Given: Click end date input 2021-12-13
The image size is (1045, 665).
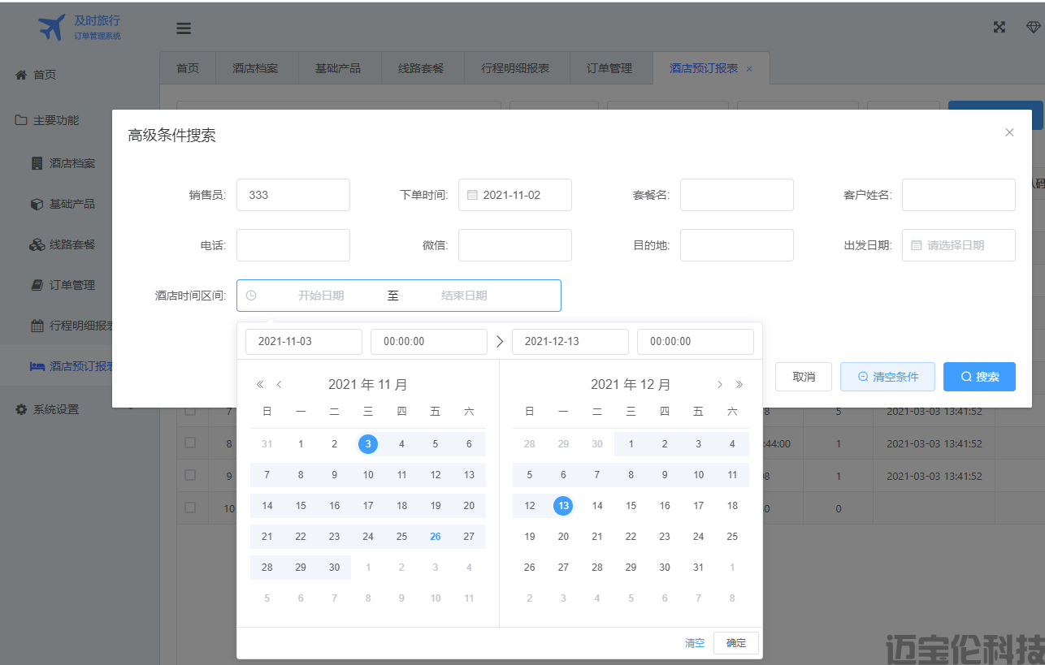Looking at the screenshot, I should (x=570, y=342).
